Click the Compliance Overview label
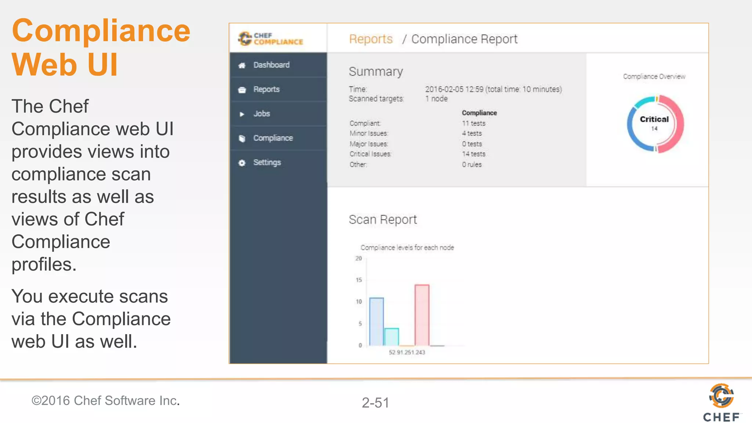 (654, 76)
